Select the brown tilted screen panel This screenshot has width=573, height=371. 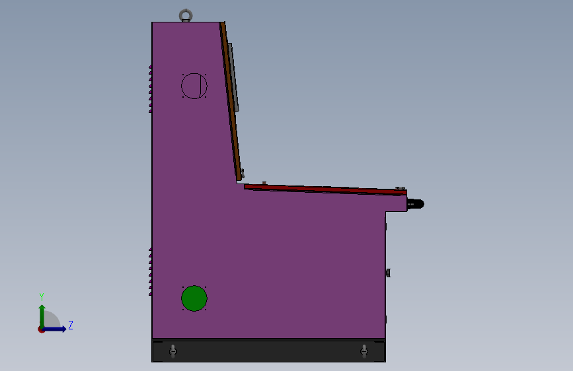230,102
